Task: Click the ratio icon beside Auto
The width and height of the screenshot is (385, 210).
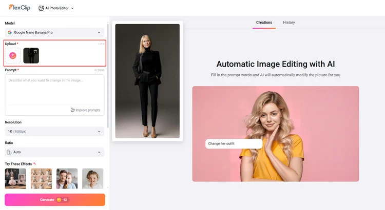Action: click(9, 152)
